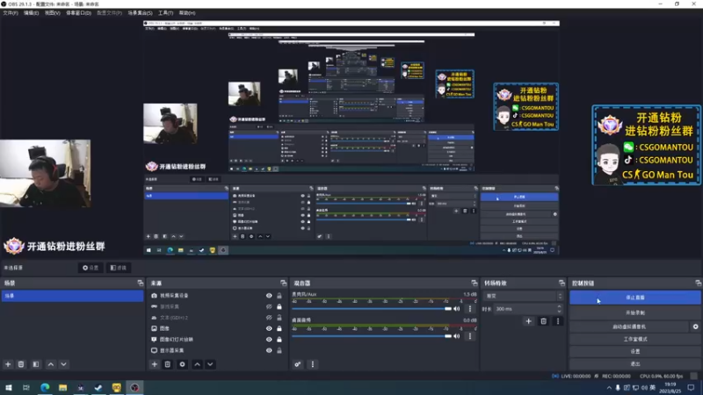Adjust the 300 ms duration spinner arrows

pos(559,309)
